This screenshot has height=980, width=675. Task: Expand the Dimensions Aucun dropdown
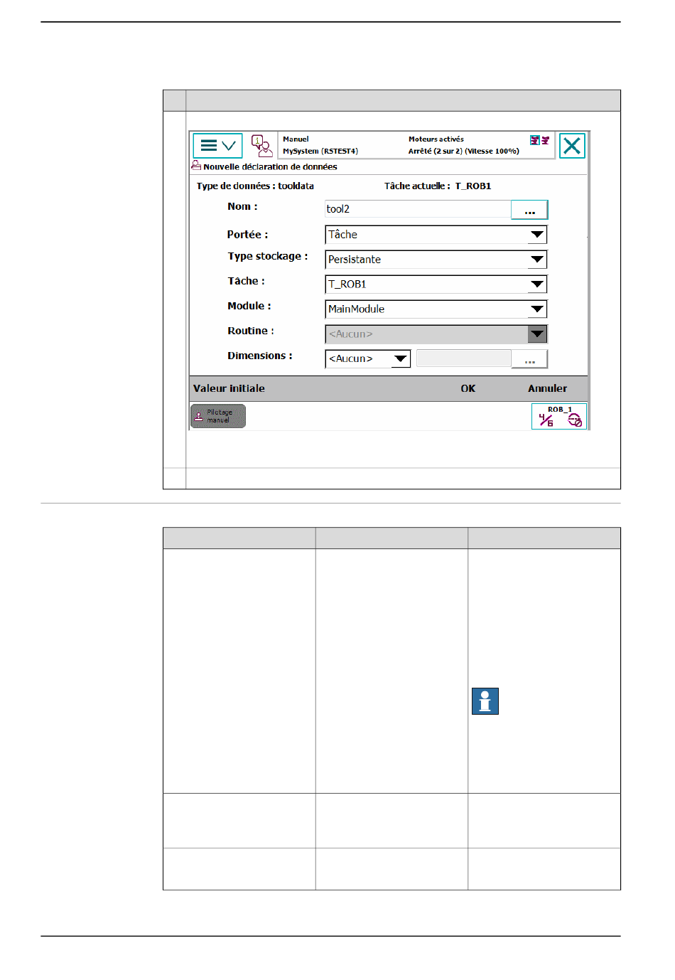click(x=401, y=359)
